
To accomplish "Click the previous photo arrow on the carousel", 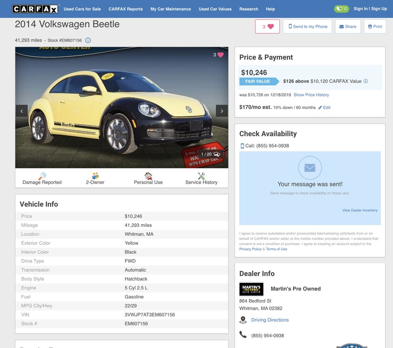I will (x=22, y=111).
